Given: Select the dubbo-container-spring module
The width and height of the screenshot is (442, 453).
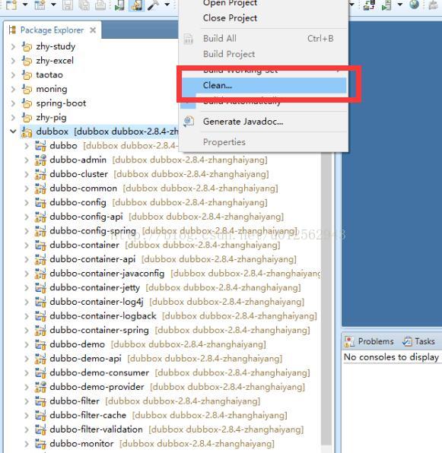Looking at the screenshot, I should (x=99, y=330).
